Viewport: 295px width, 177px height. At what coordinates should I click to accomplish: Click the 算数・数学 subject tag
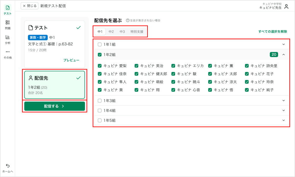[x=38, y=38]
